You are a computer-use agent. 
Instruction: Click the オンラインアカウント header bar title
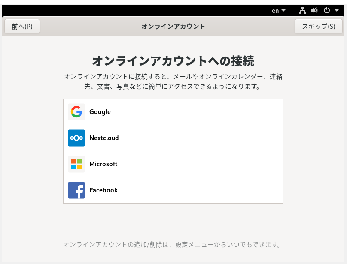click(x=173, y=27)
